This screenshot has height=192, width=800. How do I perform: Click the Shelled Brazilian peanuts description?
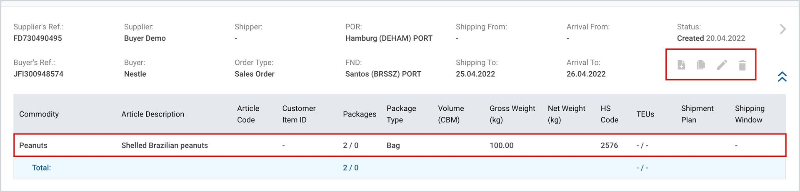(165, 146)
